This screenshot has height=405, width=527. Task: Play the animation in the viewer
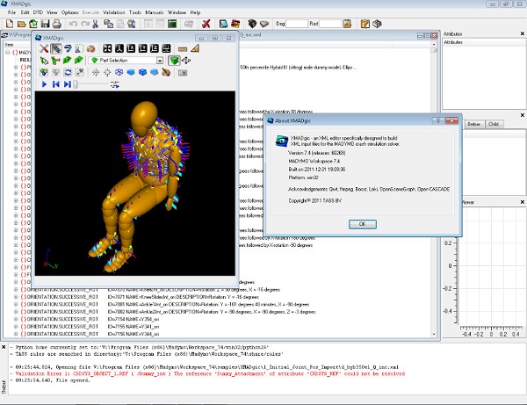[44, 84]
